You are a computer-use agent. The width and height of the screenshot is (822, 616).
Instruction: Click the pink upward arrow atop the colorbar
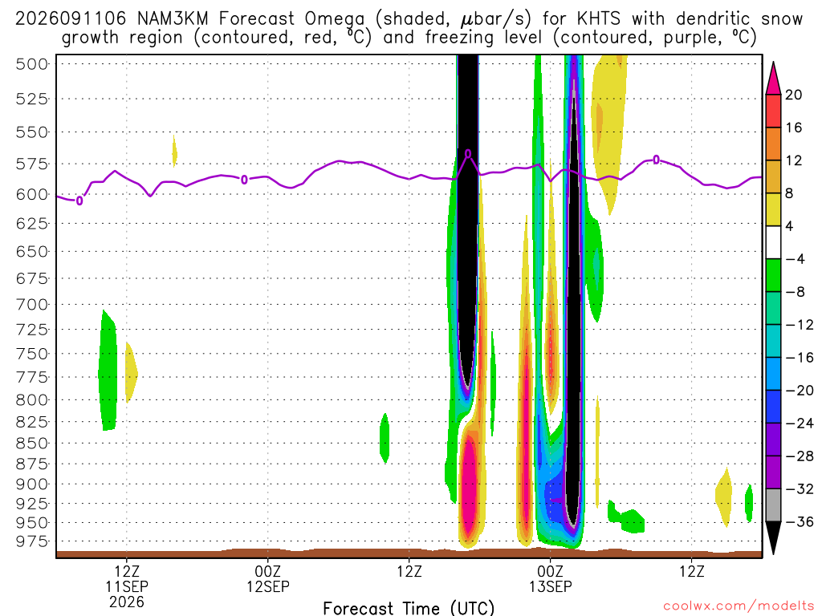tap(773, 78)
